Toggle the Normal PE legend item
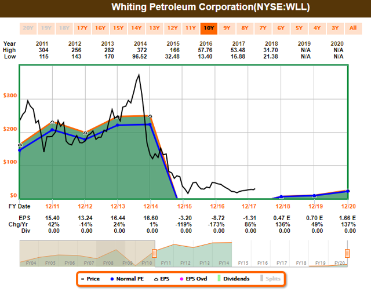This screenshot has height=296, width=371. (128, 279)
